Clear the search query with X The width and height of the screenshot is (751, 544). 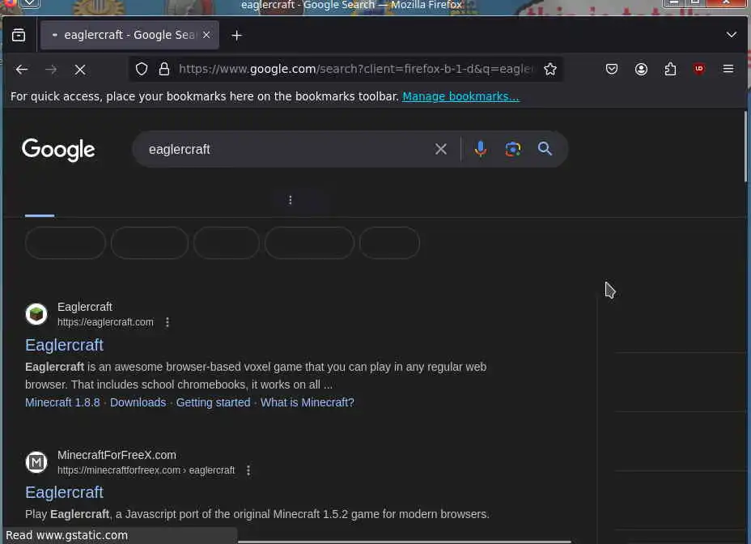coord(440,149)
